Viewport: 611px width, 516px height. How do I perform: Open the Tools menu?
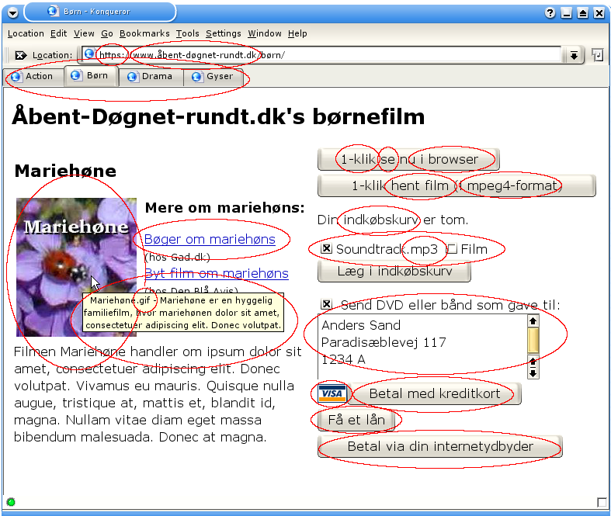point(187,33)
